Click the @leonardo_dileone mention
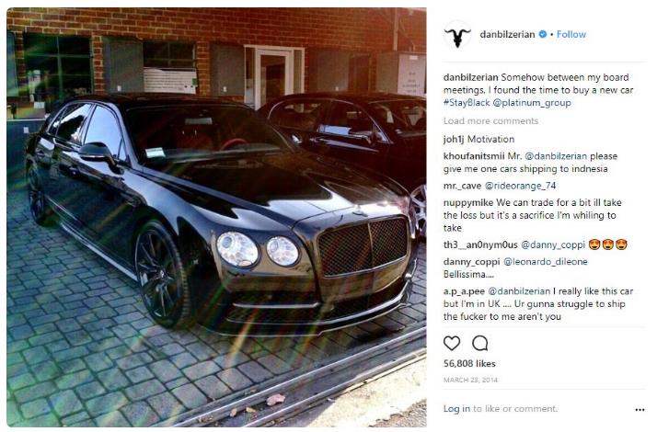The height and width of the screenshot is (432, 657). point(545,262)
